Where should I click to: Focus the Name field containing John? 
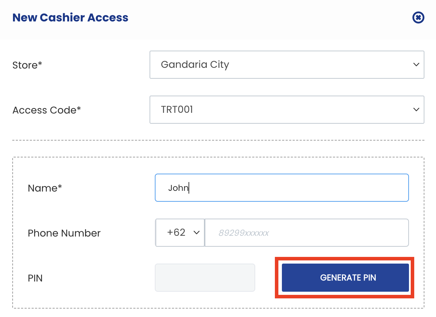pyautogui.click(x=282, y=188)
